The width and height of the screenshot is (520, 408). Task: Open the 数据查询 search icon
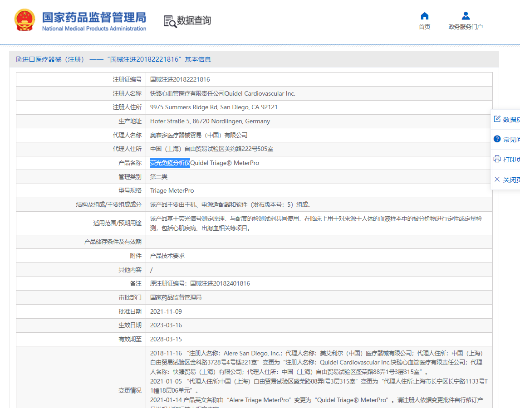coord(170,22)
